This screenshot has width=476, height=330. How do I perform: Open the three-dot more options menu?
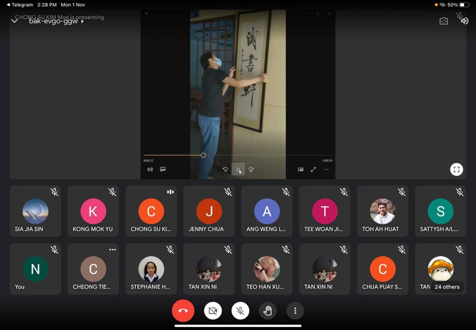pos(295,311)
